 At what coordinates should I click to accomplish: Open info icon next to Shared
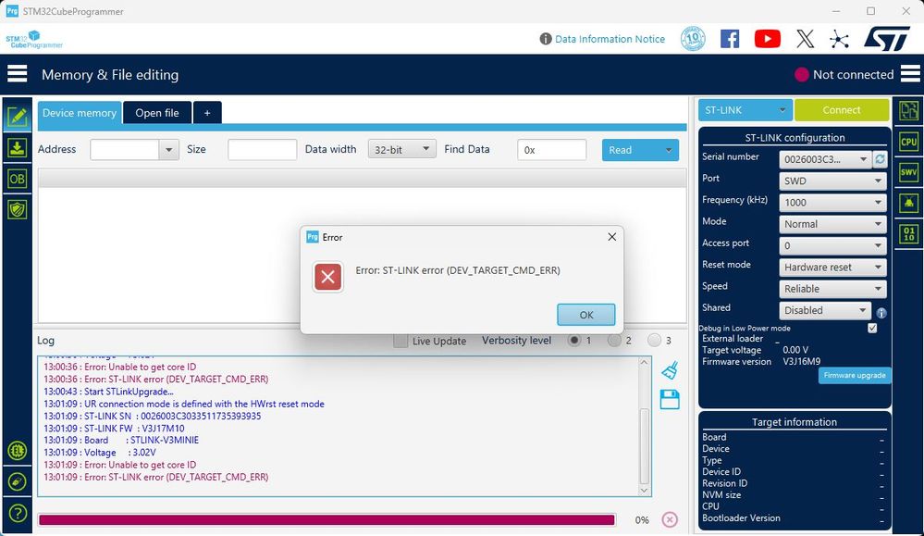[881, 313]
